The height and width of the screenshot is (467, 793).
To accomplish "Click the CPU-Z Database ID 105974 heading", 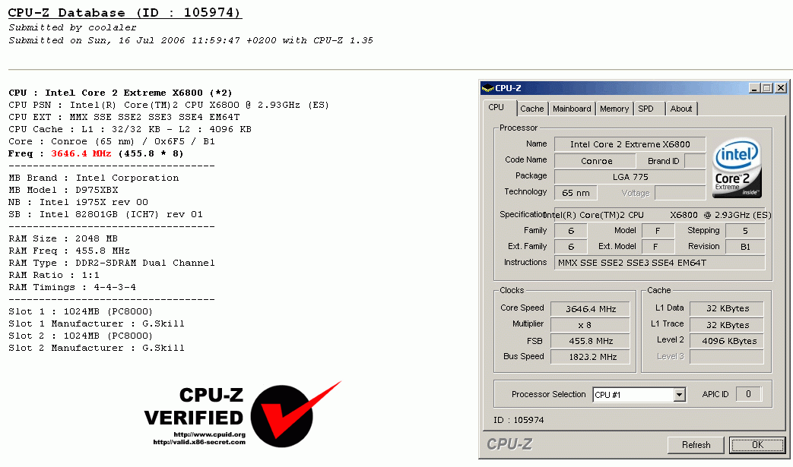I will point(125,13).
